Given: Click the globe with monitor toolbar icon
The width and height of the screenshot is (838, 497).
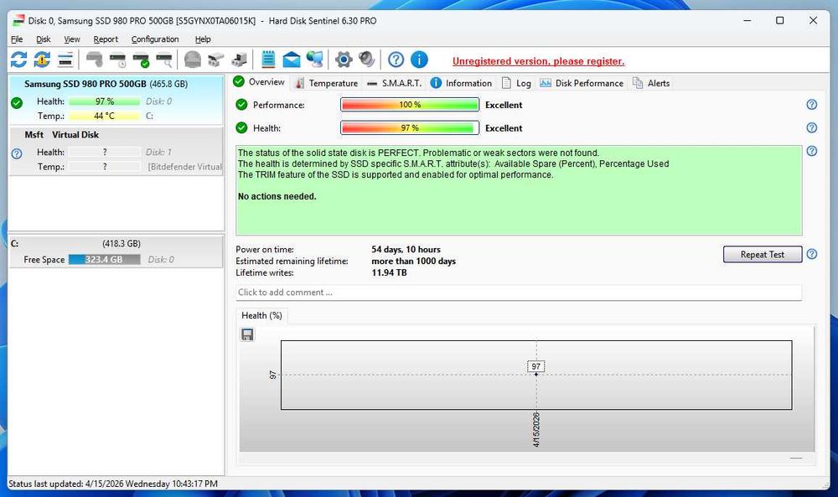Looking at the screenshot, I should coord(315,60).
